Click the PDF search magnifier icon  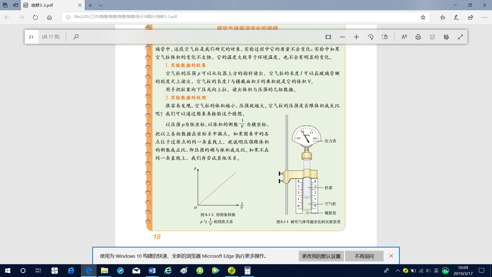(x=76, y=37)
